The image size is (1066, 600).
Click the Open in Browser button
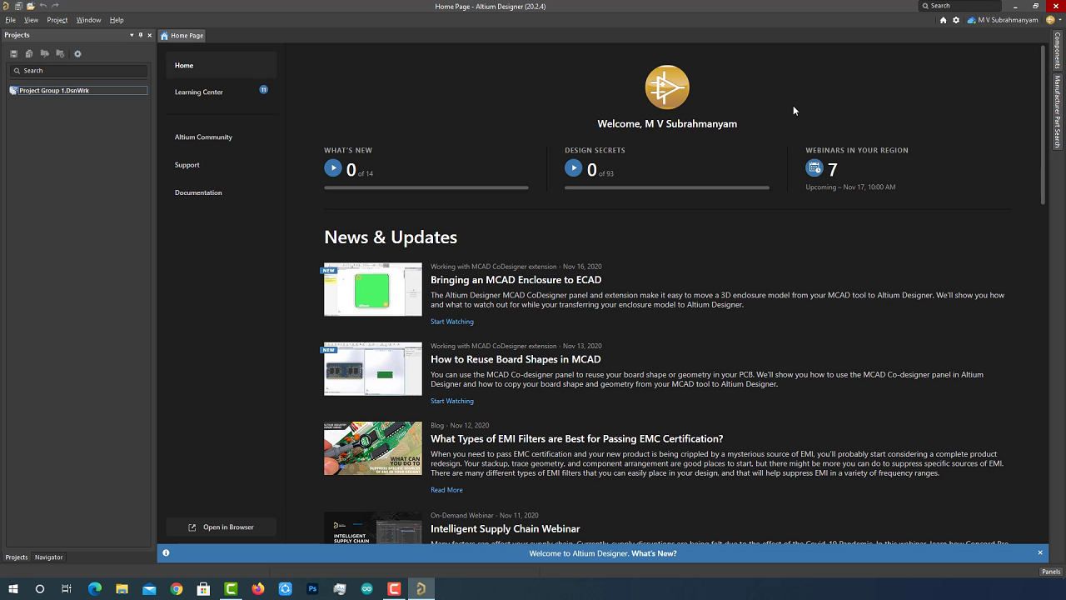222,527
